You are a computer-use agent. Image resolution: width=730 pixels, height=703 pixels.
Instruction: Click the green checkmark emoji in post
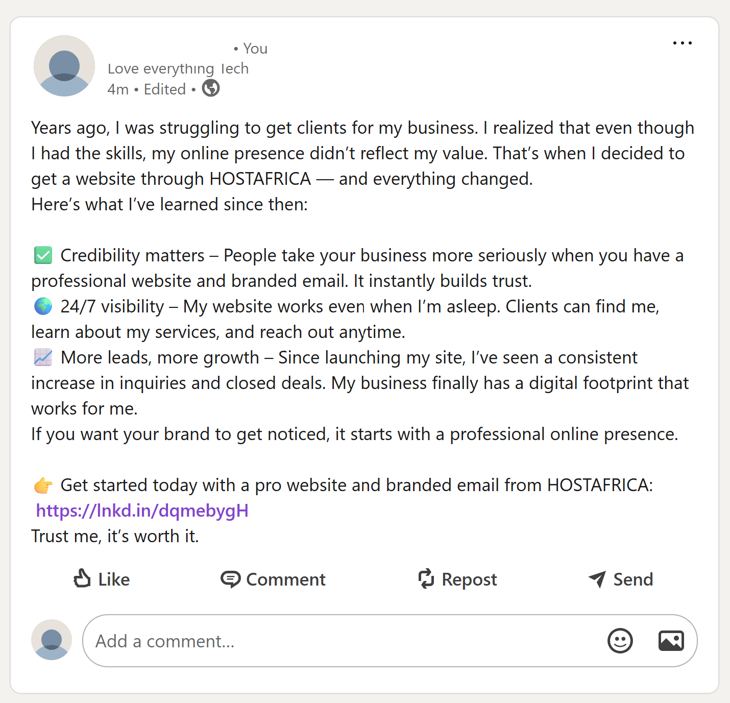click(43, 255)
